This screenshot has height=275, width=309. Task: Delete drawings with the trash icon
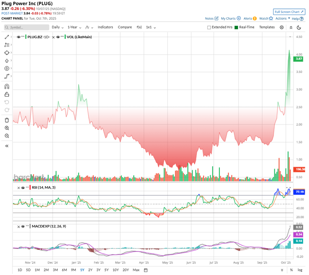pyautogui.click(x=7, y=120)
